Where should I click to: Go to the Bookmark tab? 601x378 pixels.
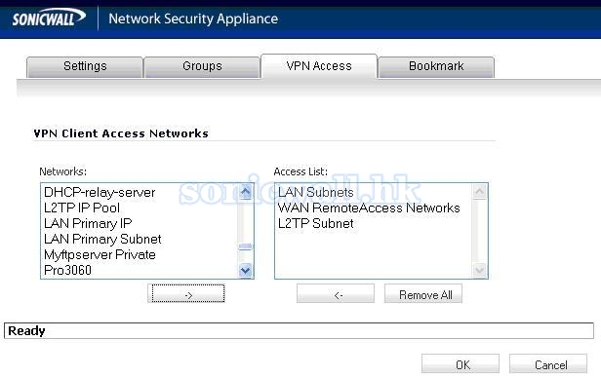pos(436,66)
